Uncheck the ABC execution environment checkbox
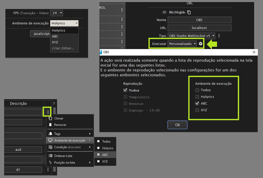Image resolution: width=263 pixels, height=178 pixels. coord(197,104)
